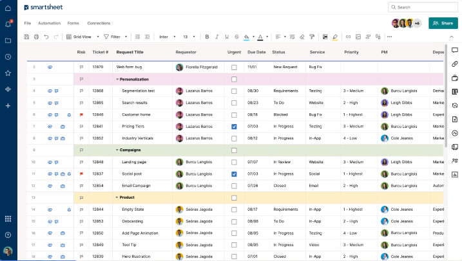Click the +6 collaborators badge

click(x=418, y=23)
